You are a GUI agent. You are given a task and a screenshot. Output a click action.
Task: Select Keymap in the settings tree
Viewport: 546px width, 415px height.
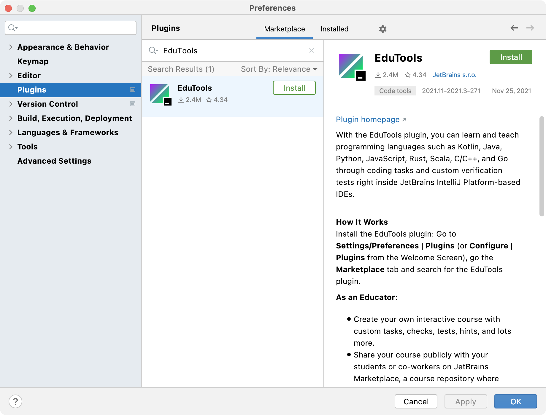coord(33,61)
